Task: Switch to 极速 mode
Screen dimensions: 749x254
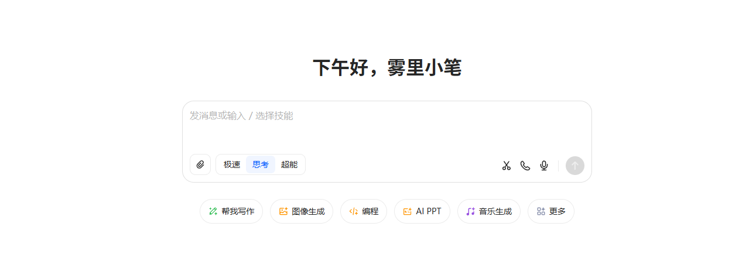Action: pos(232,164)
